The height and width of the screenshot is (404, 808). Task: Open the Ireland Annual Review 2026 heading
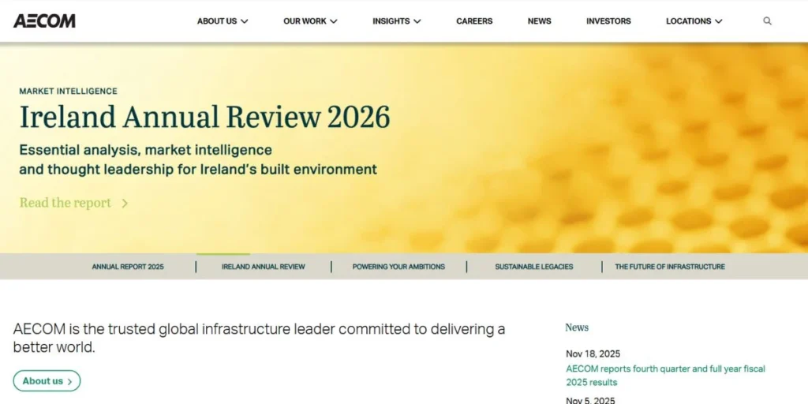pyautogui.click(x=204, y=117)
